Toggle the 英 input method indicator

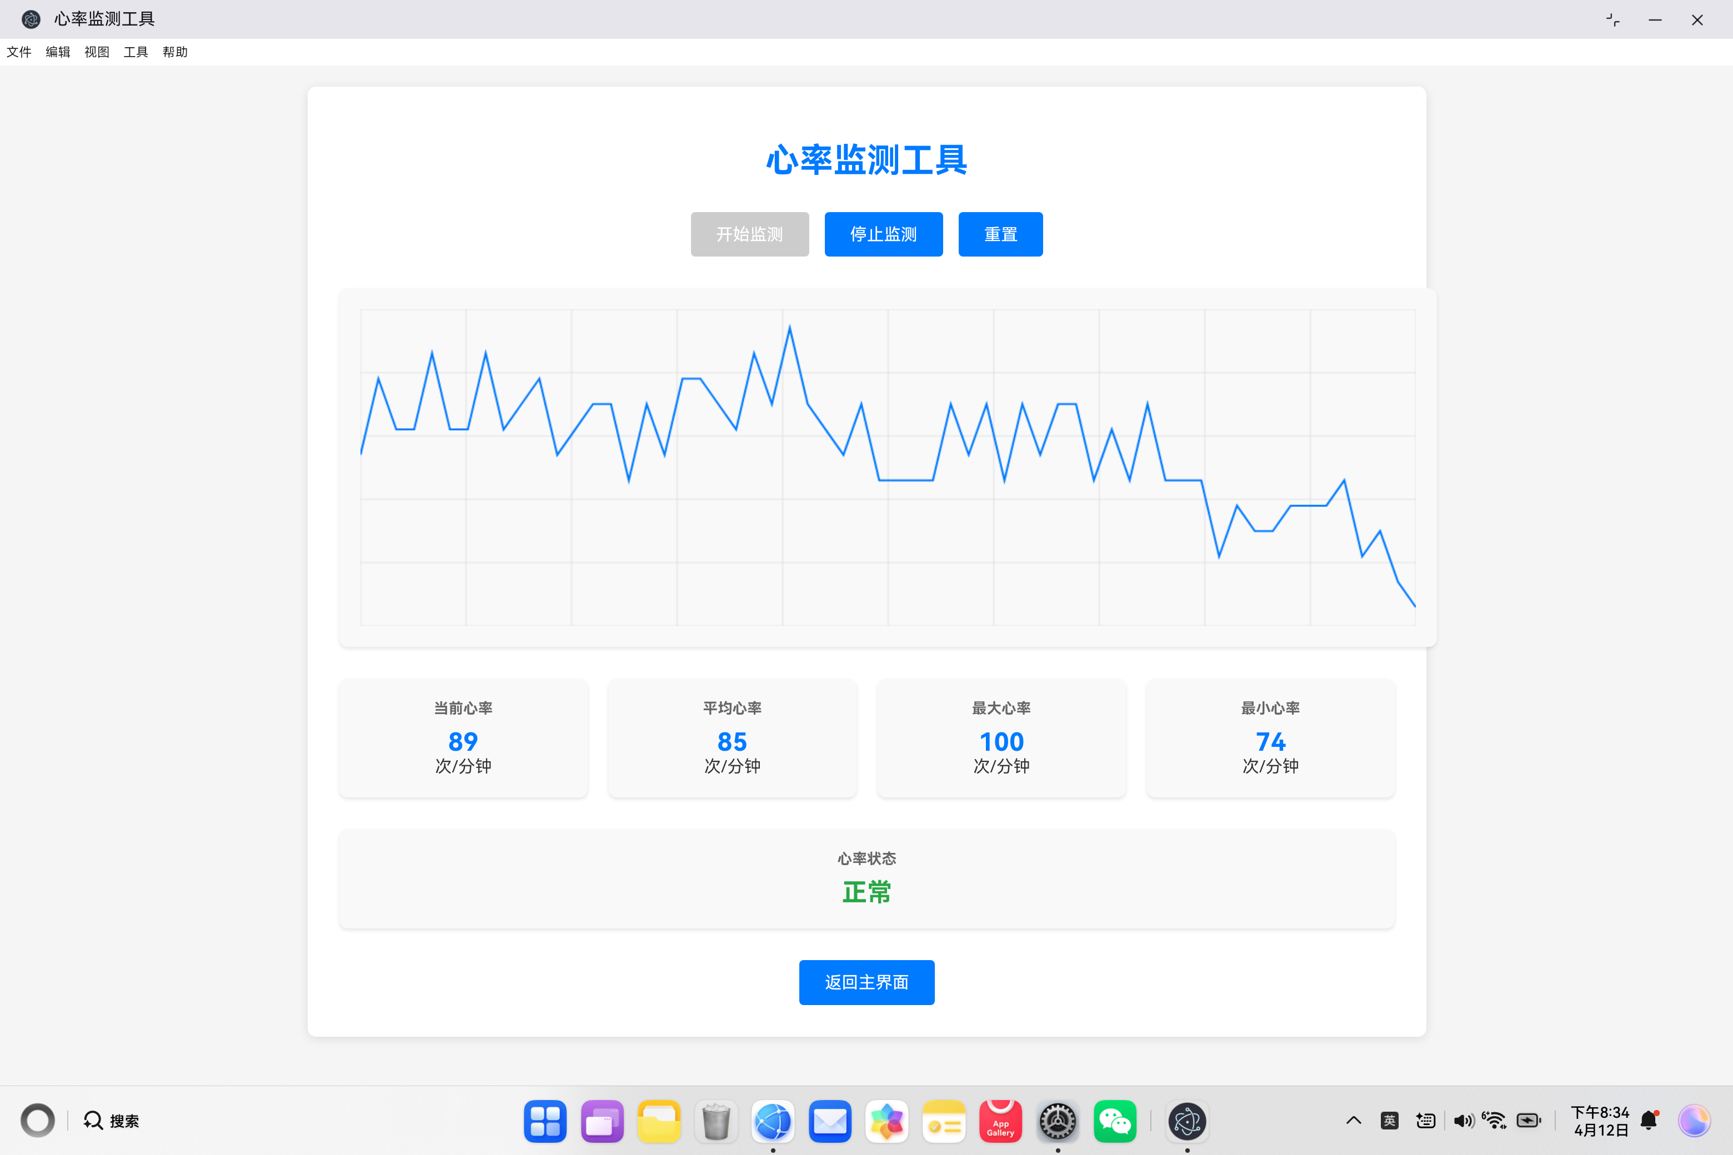click(x=1390, y=1121)
